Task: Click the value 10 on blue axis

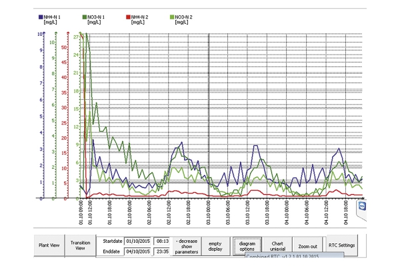Action: coord(40,34)
